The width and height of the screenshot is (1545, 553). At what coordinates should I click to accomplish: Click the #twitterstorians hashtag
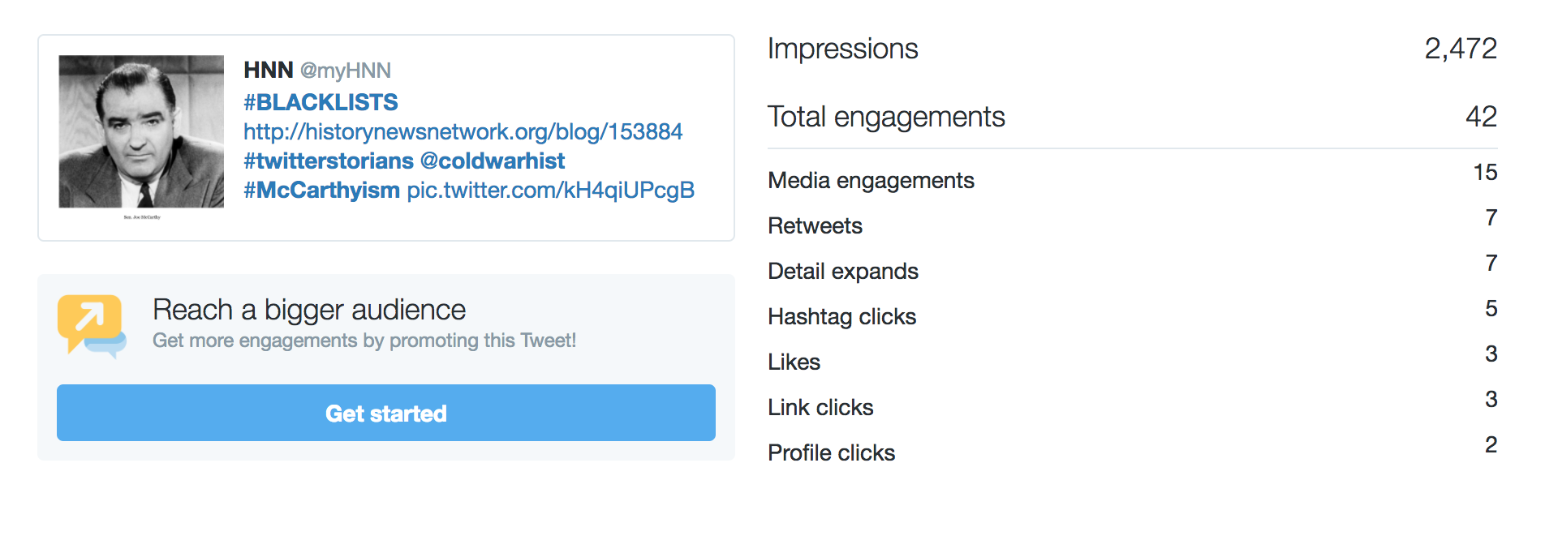tap(329, 161)
